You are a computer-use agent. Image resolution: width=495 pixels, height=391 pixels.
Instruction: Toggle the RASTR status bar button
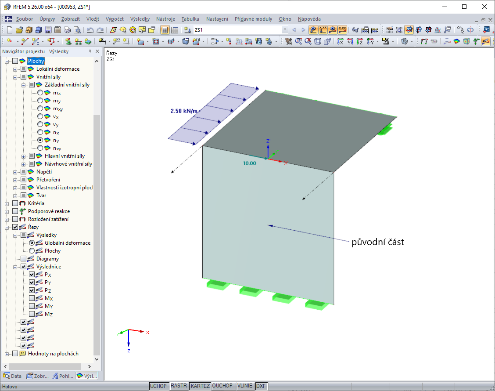click(x=179, y=386)
